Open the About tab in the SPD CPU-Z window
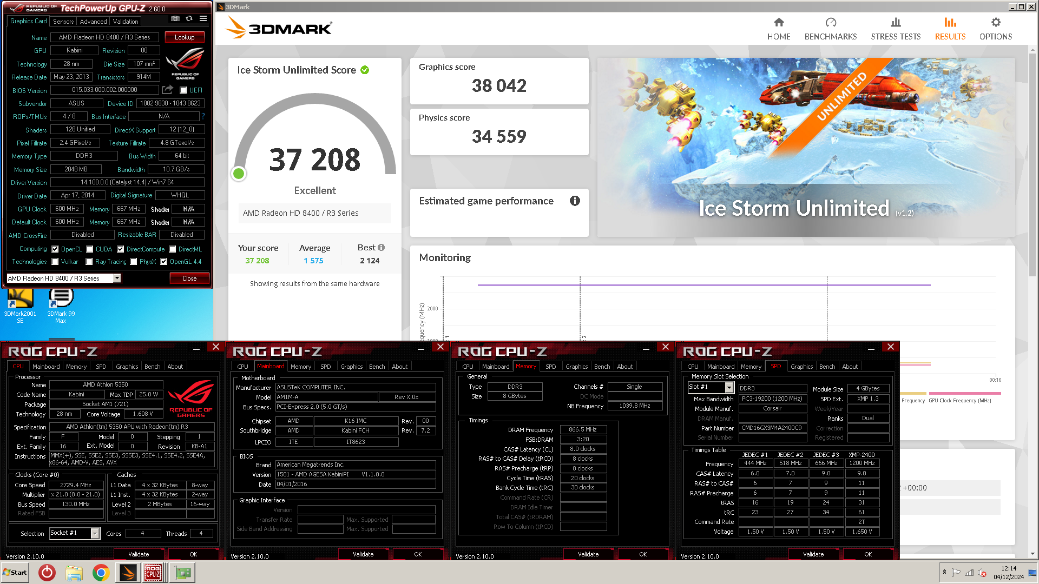This screenshot has width=1039, height=584. (x=850, y=366)
